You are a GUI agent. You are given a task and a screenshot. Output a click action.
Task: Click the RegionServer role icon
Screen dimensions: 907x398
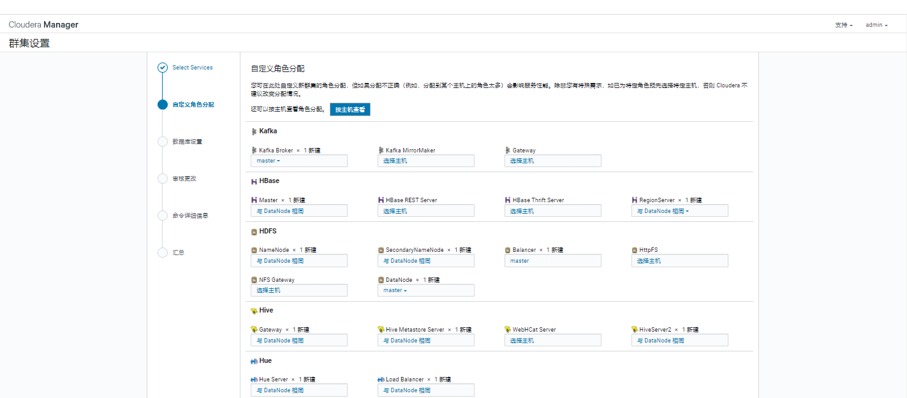tap(635, 200)
